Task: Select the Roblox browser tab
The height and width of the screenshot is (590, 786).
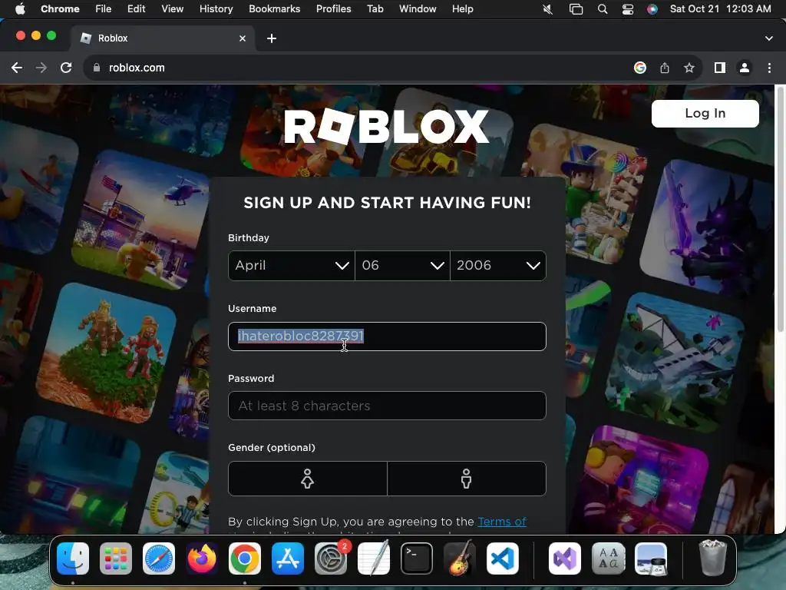Action: (x=163, y=38)
